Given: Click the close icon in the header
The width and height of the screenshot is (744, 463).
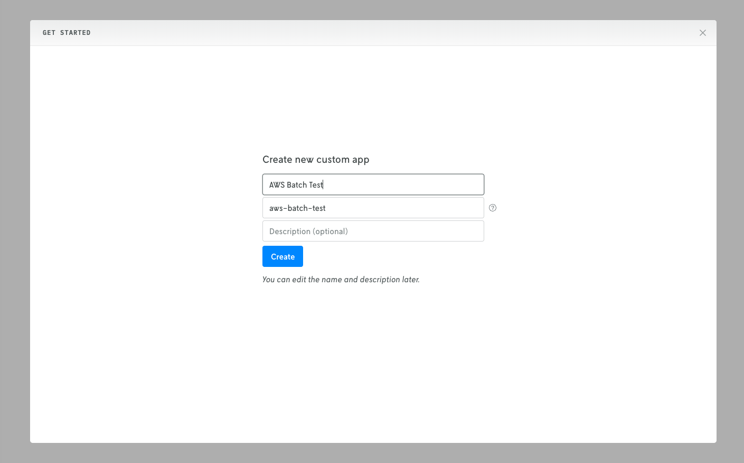Looking at the screenshot, I should click(x=702, y=32).
